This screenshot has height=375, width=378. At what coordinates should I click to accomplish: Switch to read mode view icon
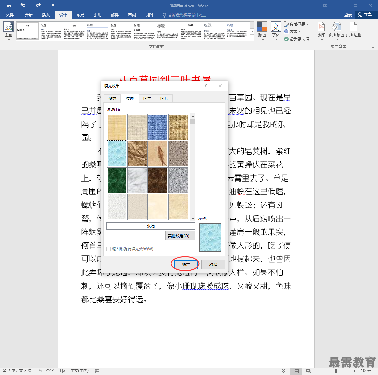point(284,371)
